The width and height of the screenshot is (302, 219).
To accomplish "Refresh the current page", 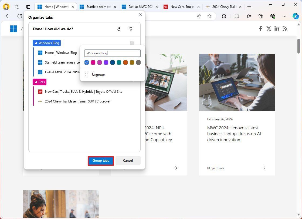I will pyautogui.click(x=19, y=16).
